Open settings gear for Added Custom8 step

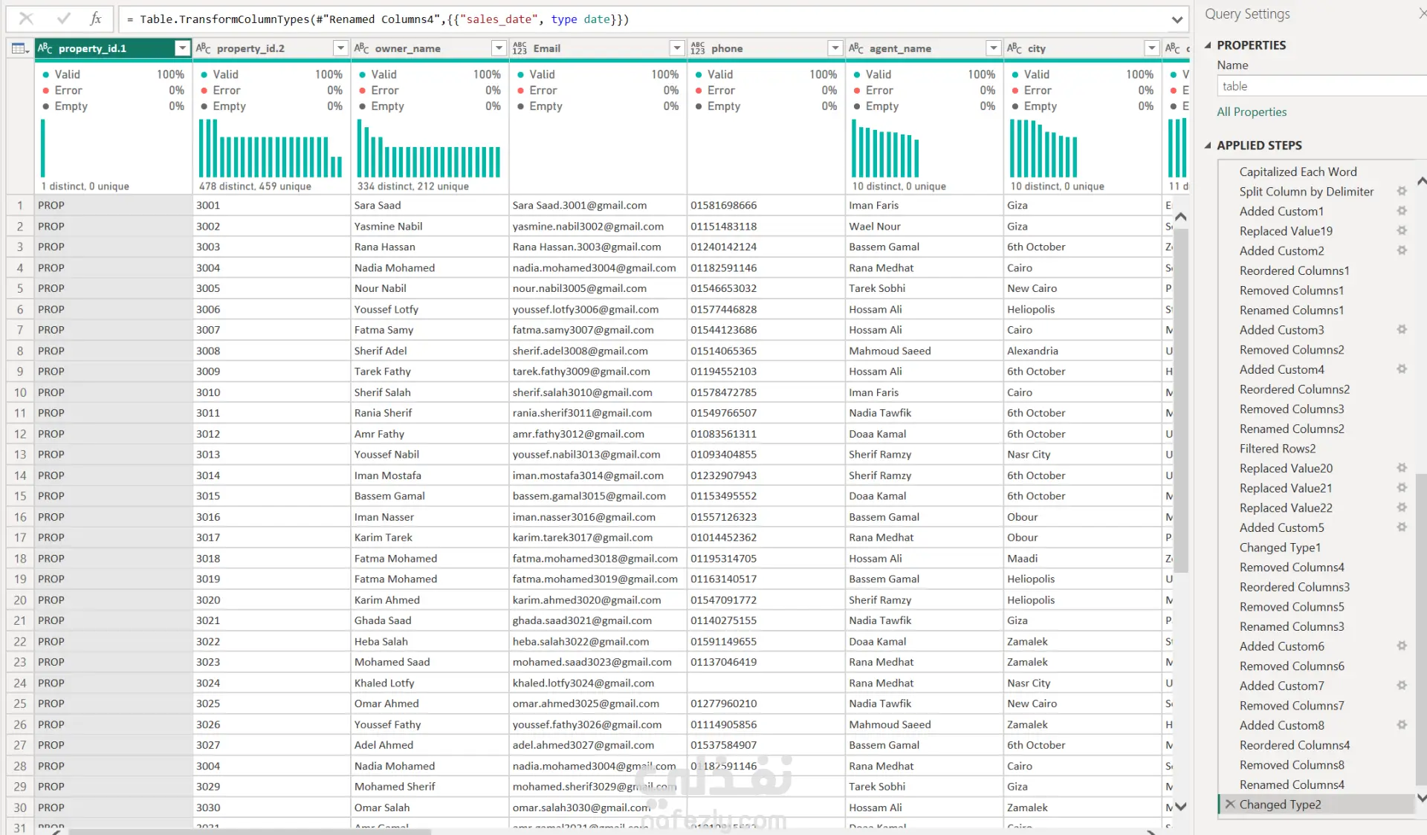[1402, 724]
